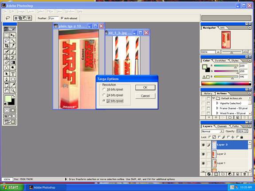This screenshot has width=255, height=191.
Task: Select the History Brush tool
Action: pos(13,57)
